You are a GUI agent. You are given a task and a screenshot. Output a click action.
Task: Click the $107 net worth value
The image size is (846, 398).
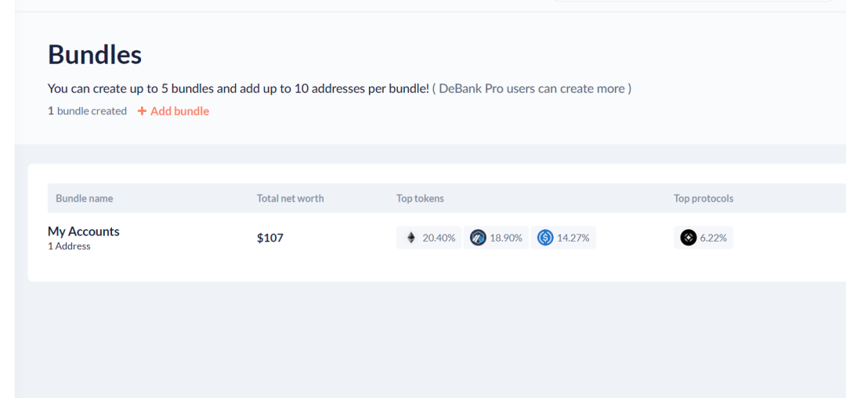[x=270, y=238]
